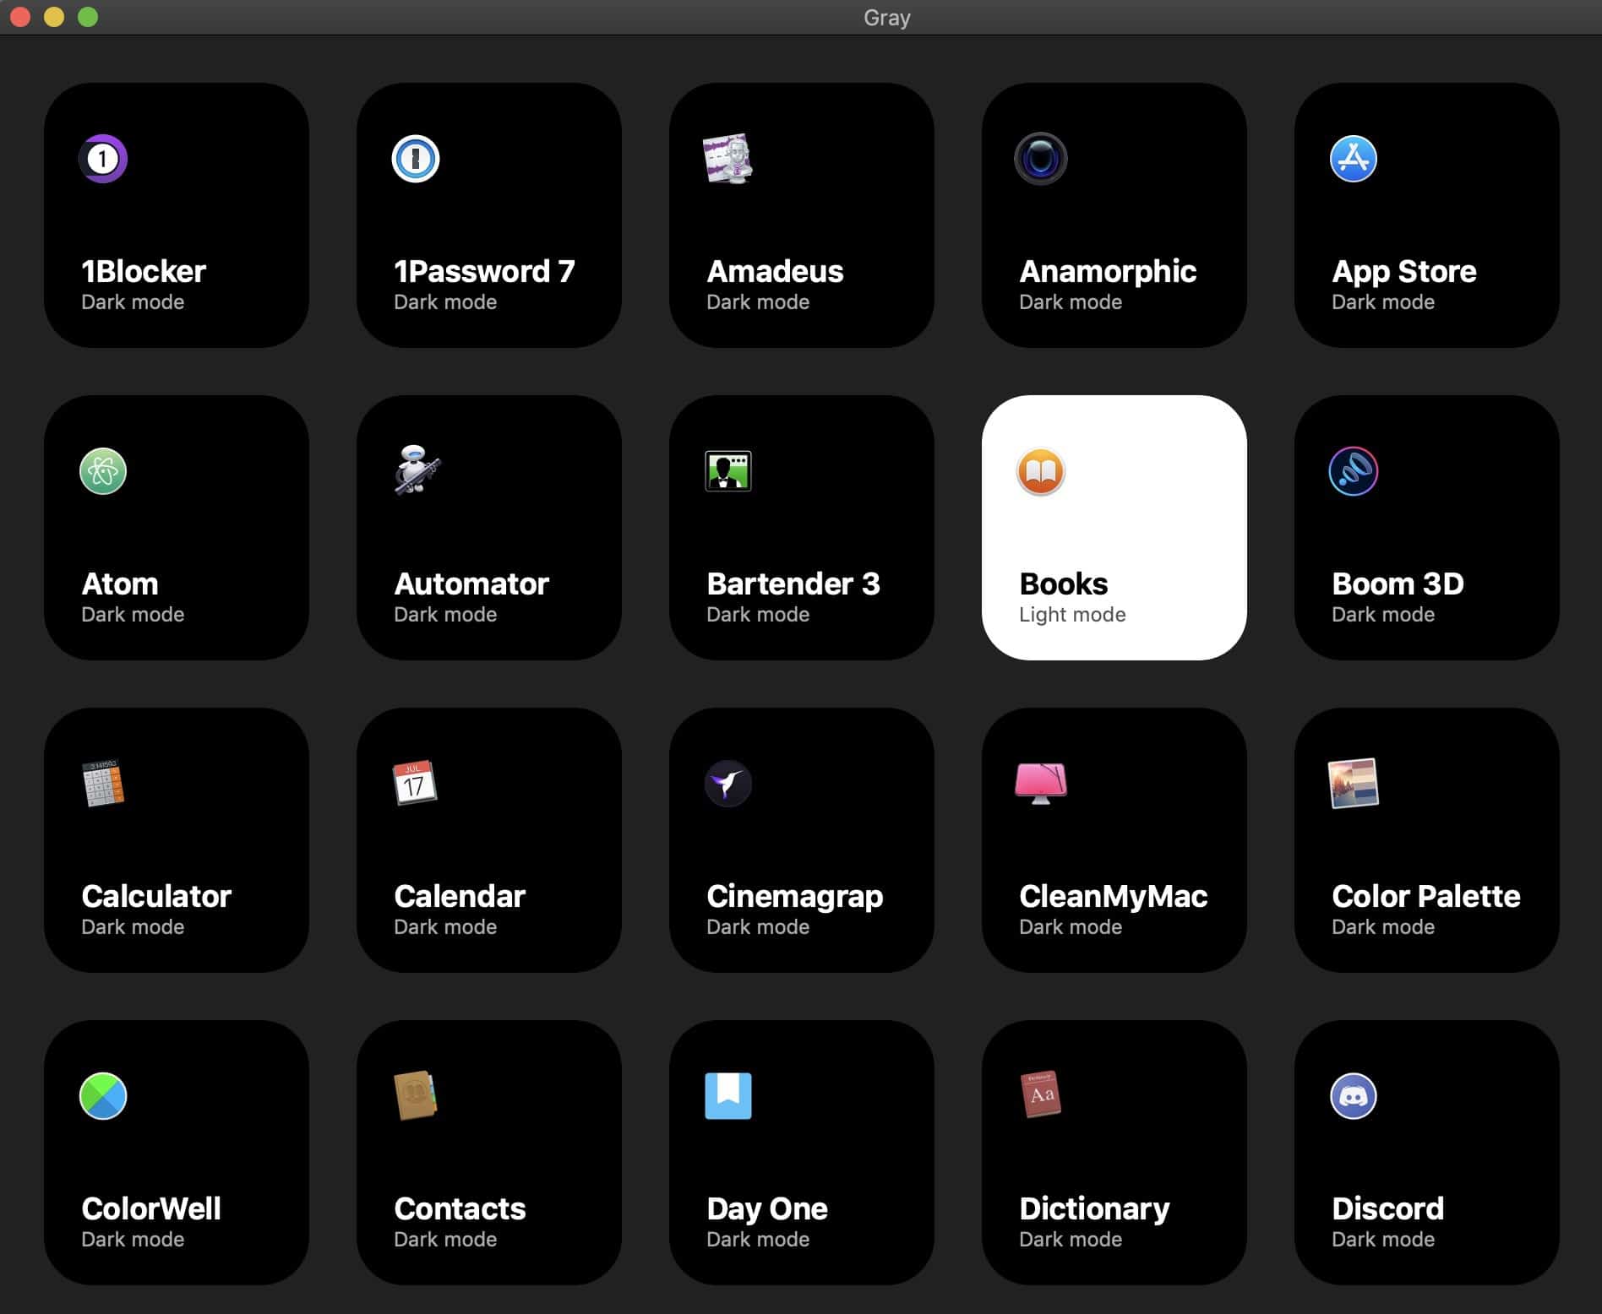Click Dark mode text under Calculator
Image resolution: width=1602 pixels, height=1314 pixels.
coord(133,927)
